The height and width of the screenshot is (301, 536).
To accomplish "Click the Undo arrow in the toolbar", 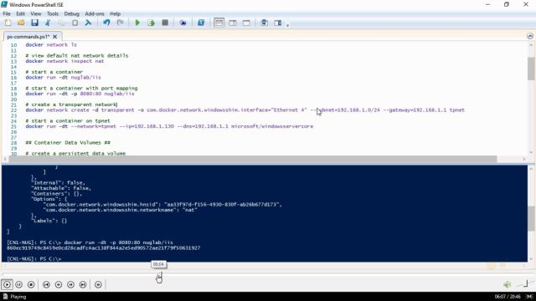I will (x=106, y=23).
